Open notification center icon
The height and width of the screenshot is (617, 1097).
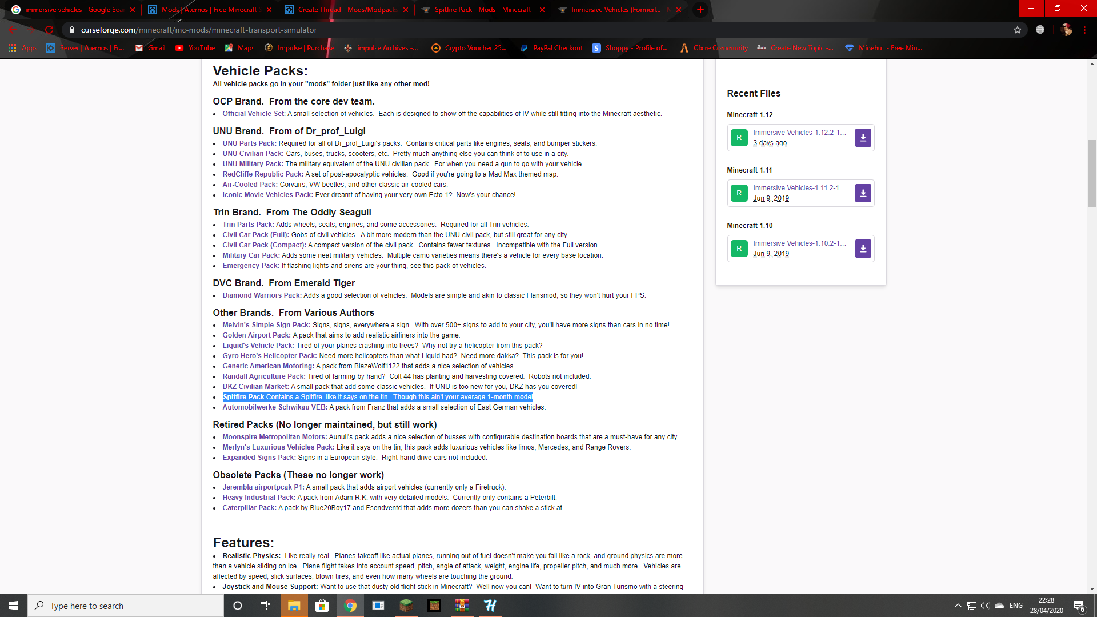click(x=1079, y=606)
